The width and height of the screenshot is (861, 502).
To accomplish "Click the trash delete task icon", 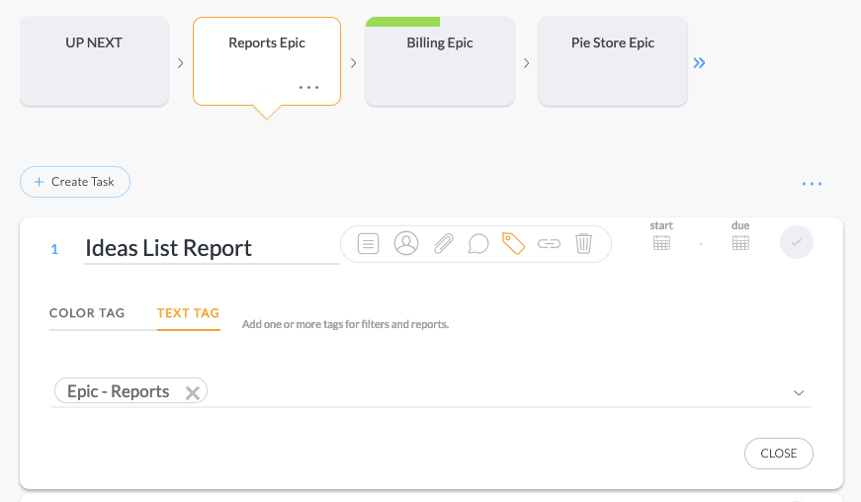I will [x=583, y=244].
